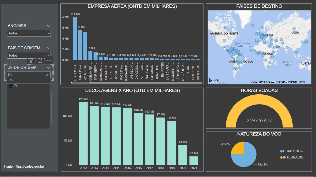316x177 pixels.
Task: Expand the UF DE ORIGEM header chevron
Action: click(x=48, y=68)
